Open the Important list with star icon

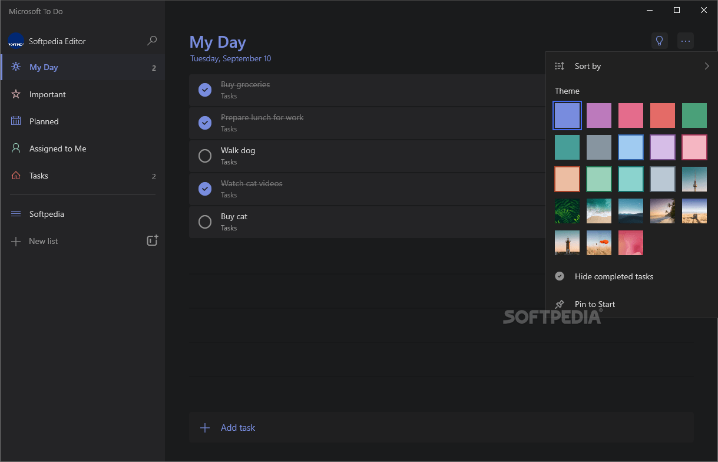click(x=83, y=94)
